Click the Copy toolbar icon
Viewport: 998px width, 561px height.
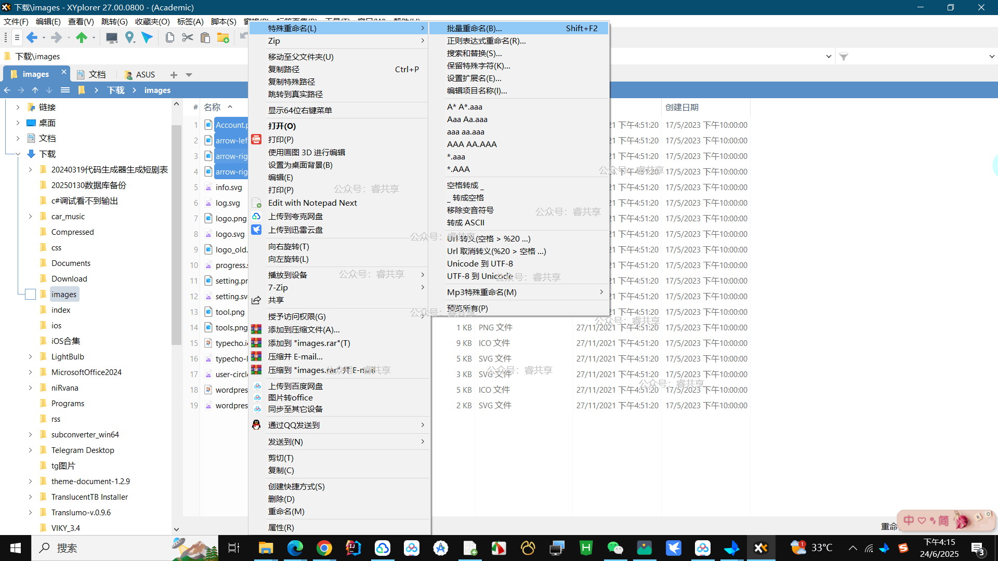170,37
